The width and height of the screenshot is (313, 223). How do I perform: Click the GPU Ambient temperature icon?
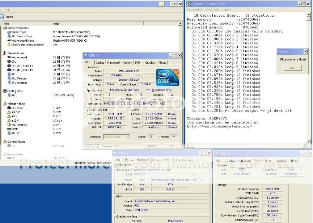click(9, 83)
